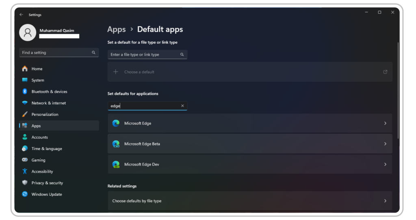Click the search icon in Find a setting
416x220 pixels.
click(x=93, y=52)
